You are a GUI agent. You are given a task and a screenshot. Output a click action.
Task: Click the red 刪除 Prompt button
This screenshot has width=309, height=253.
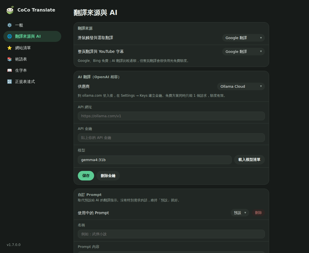coord(258,213)
